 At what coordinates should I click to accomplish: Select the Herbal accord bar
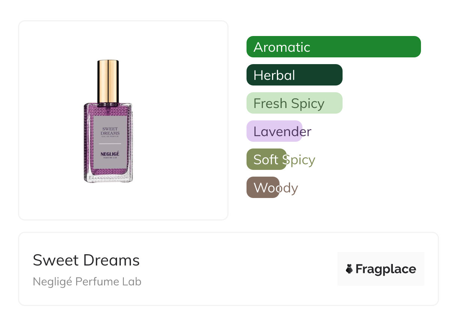(x=294, y=75)
